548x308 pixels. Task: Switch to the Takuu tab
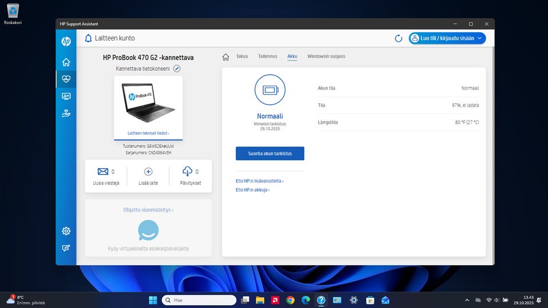(x=242, y=56)
